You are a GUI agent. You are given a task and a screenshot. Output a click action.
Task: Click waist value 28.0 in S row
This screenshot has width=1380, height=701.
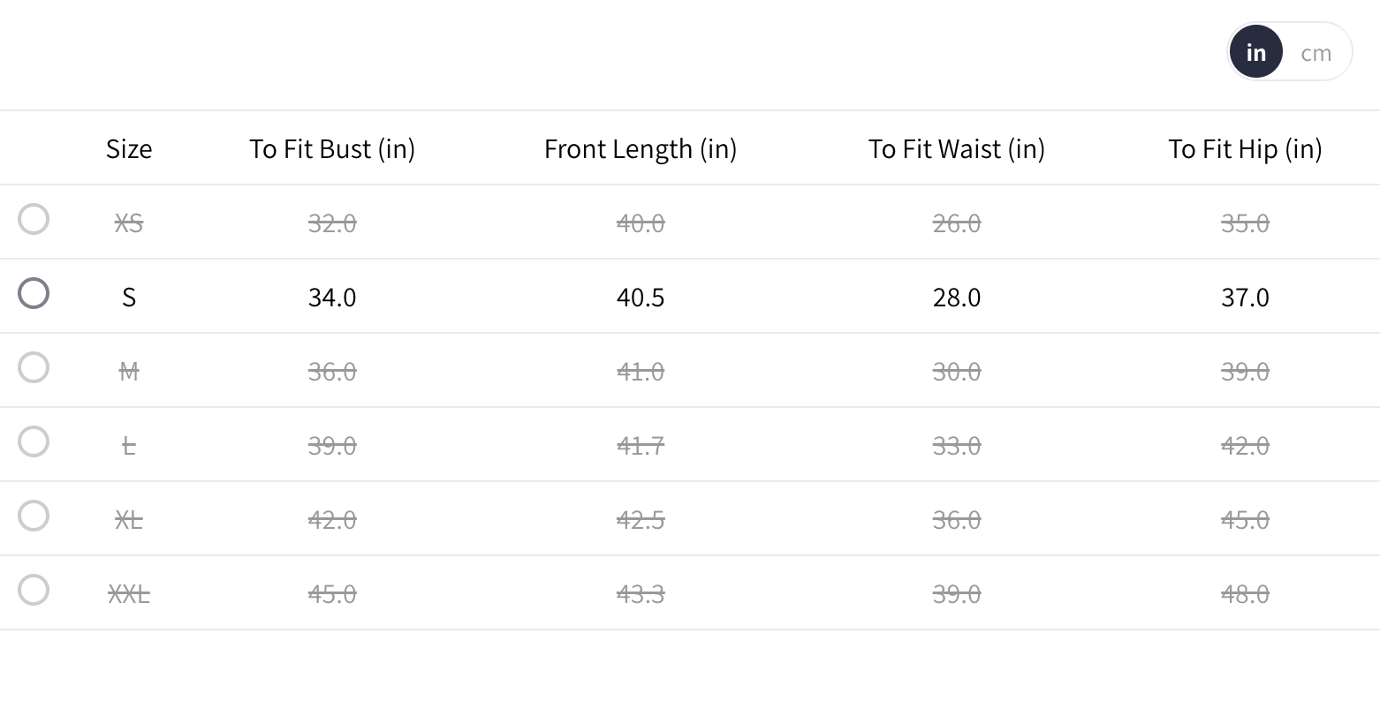pyautogui.click(x=957, y=298)
